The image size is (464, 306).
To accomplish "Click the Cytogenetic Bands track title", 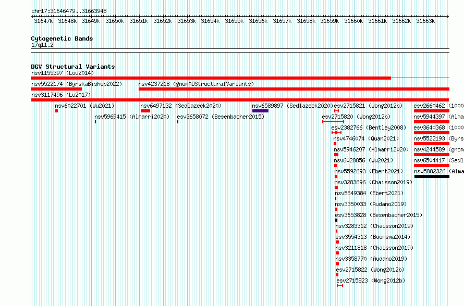I will point(62,39).
